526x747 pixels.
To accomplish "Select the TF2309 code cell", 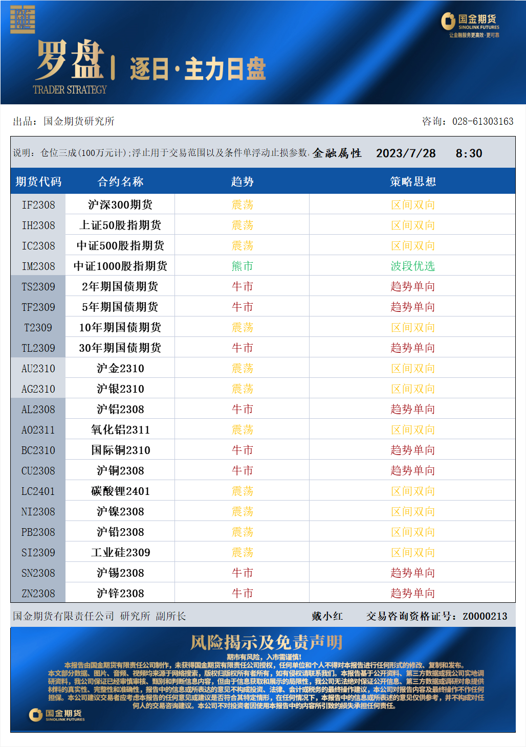I will pyautogui.click(x=38, y=307).
